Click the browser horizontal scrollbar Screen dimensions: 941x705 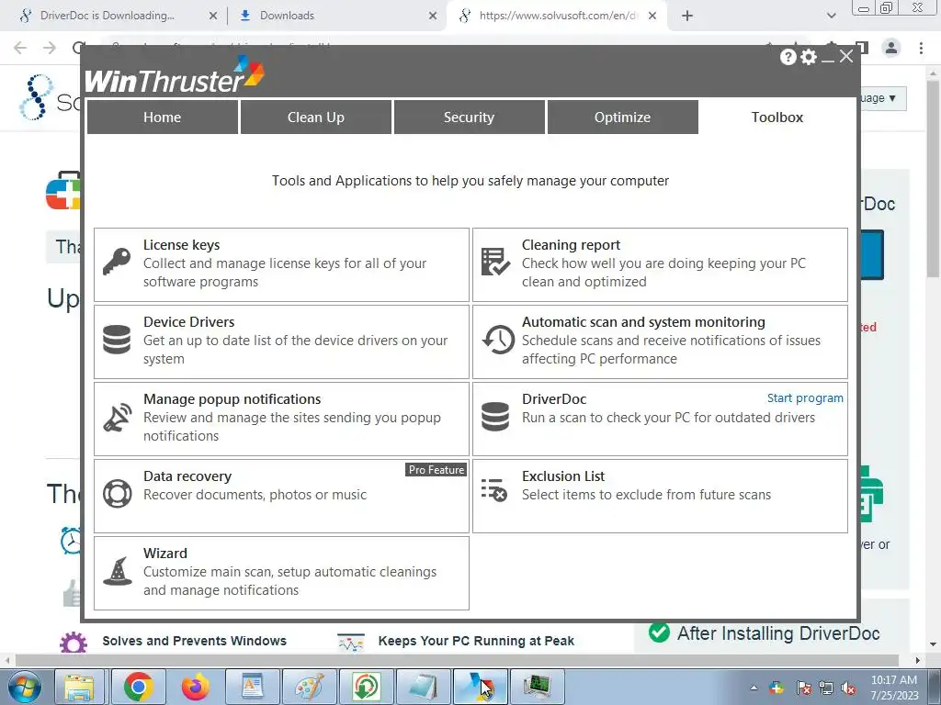(456, 660)
